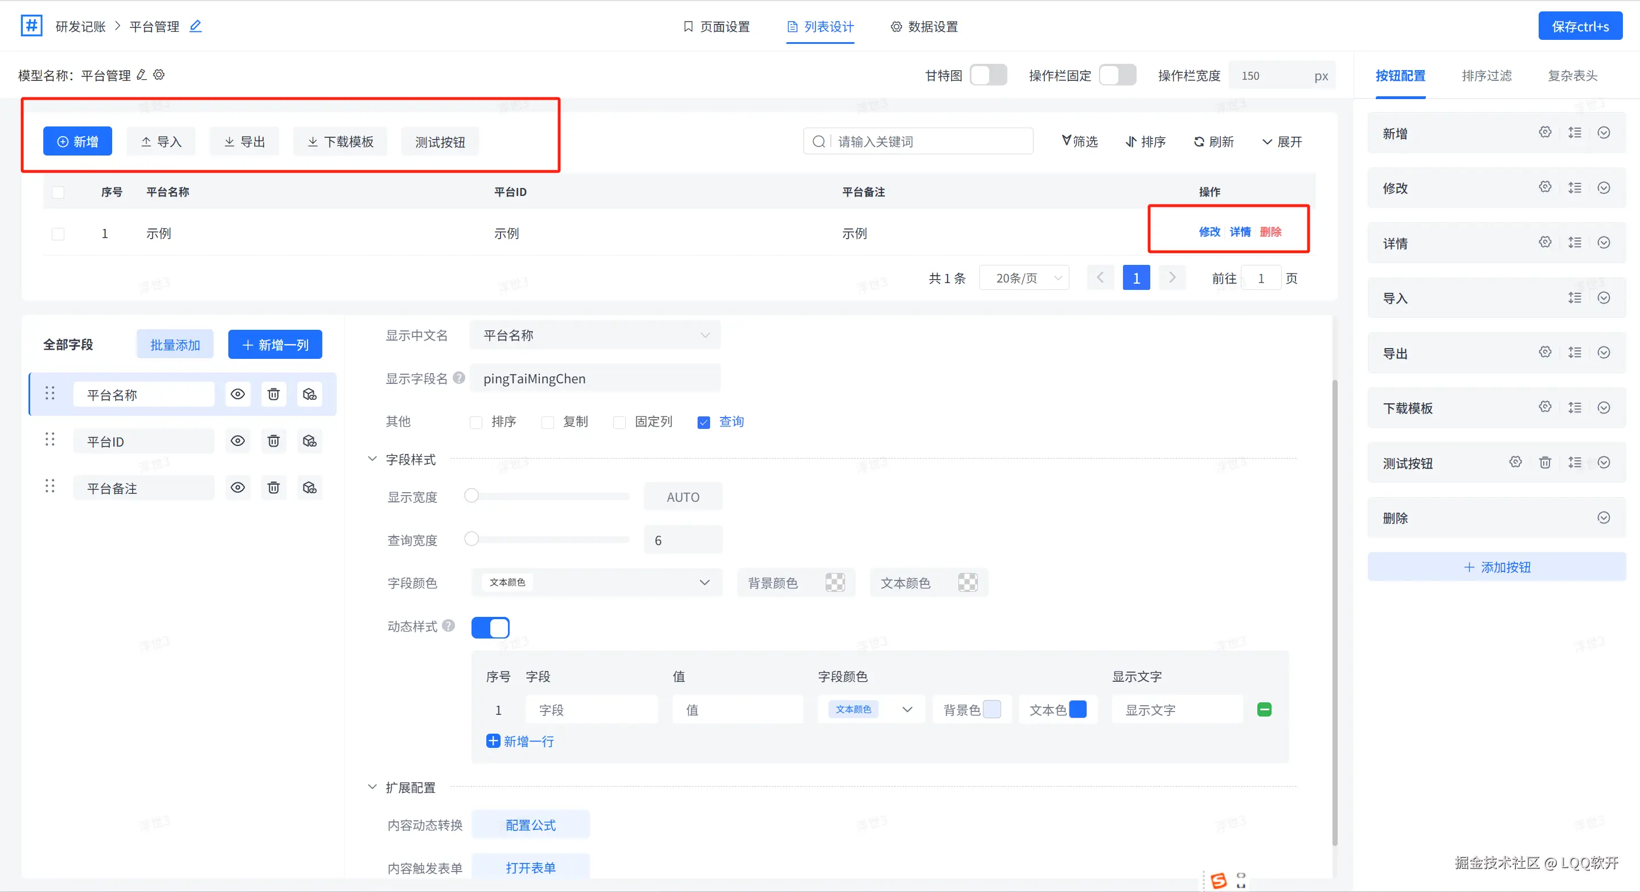Click the 背景颜色 swatch in 字段颜色 row
The height and width of the screenshot is (892, 1640).
pyautogui.click(x=835, y=583)
